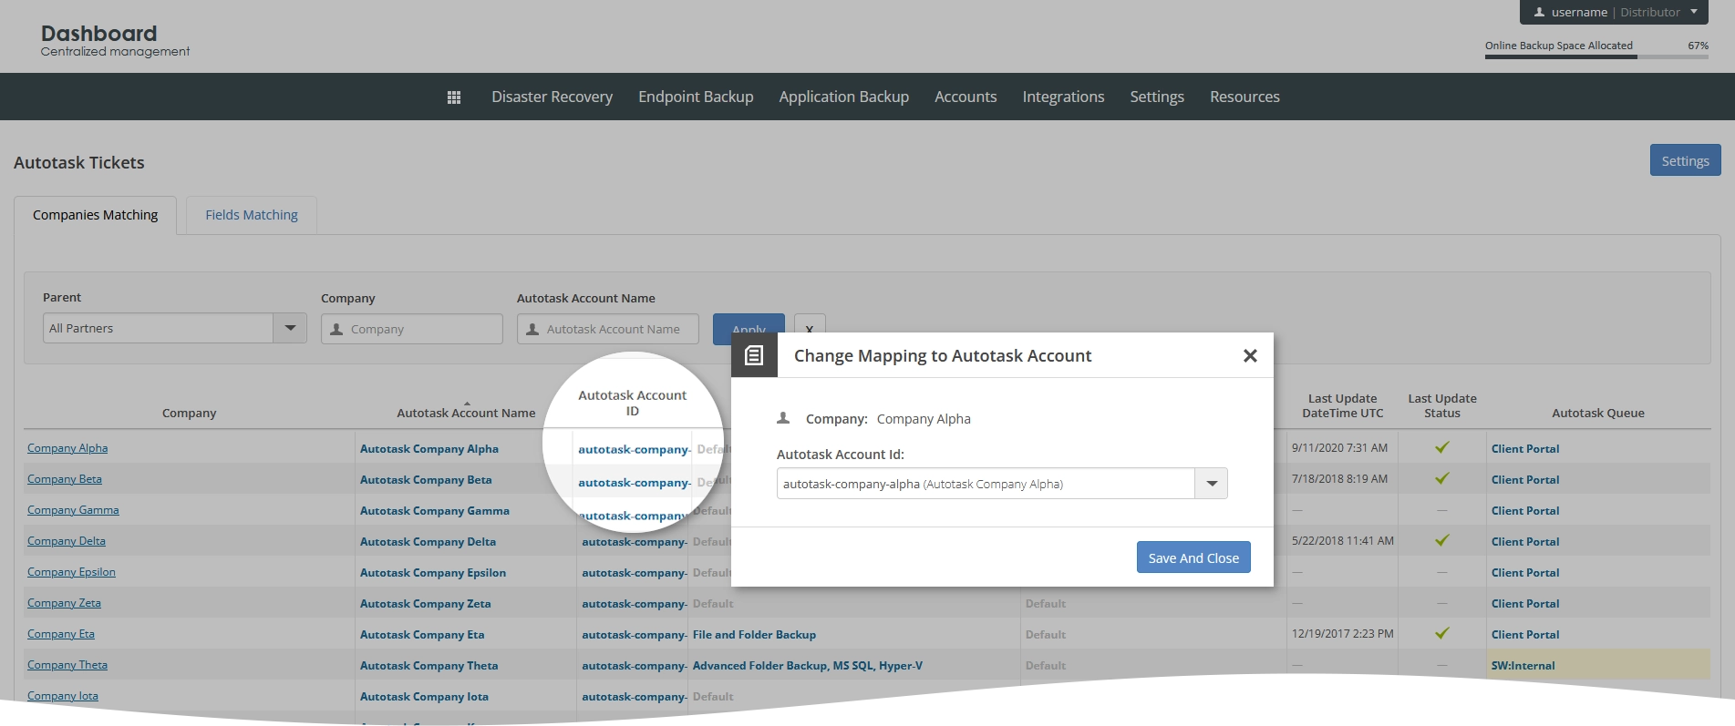Open the apps grid icon in navbar
This screenshot has width=1735, height=726.
pyautogui.click(x=454, y=97)
